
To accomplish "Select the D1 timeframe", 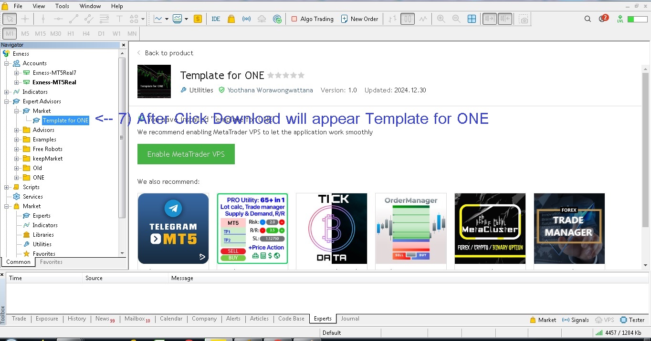I will coord(101,34).
